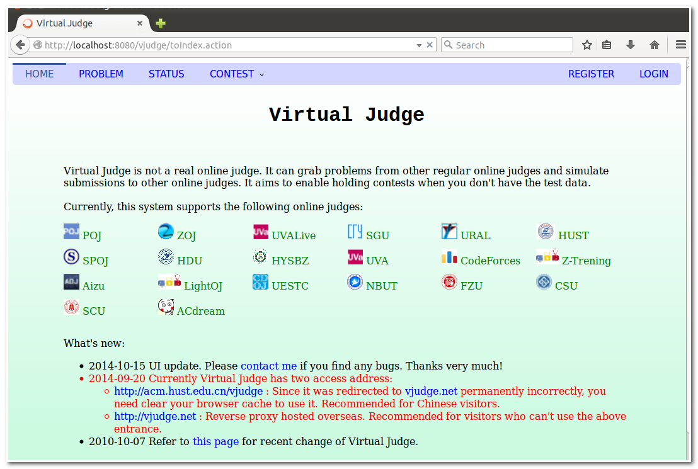Click the ZOJ judge icon
The height and width of the screenshot is (469, 698).
point(166,231)
